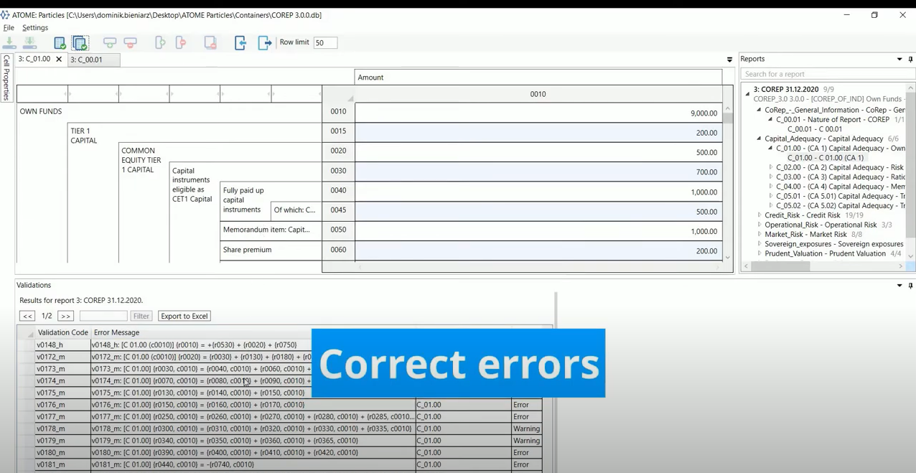Viewport: 916px width, 473px height.
Task: Click column header 0010 in the table
Action: coord(538,94)
